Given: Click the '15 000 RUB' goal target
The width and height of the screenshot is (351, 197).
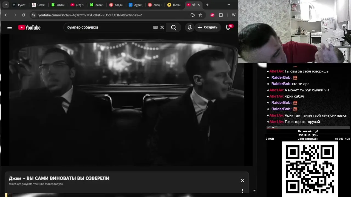Looking at the screenshot, I should click(342, 139).
